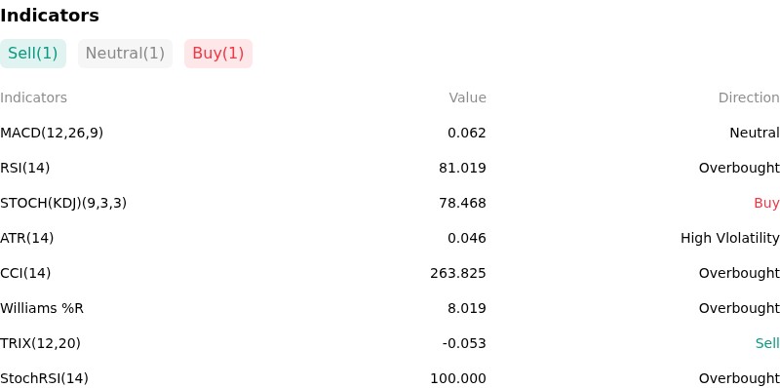Click the StochRSI(14) indicator name
Image resolution: width=780 pixels, height=388 pixels.
[x=44, y=378]
